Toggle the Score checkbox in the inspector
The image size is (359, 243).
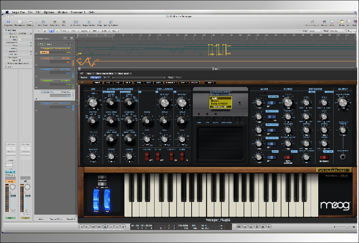20,60
